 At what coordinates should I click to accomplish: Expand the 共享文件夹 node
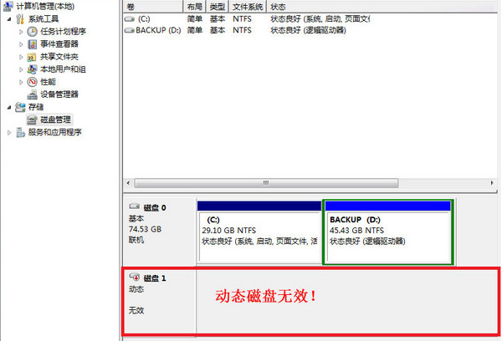tap(21, 57)
